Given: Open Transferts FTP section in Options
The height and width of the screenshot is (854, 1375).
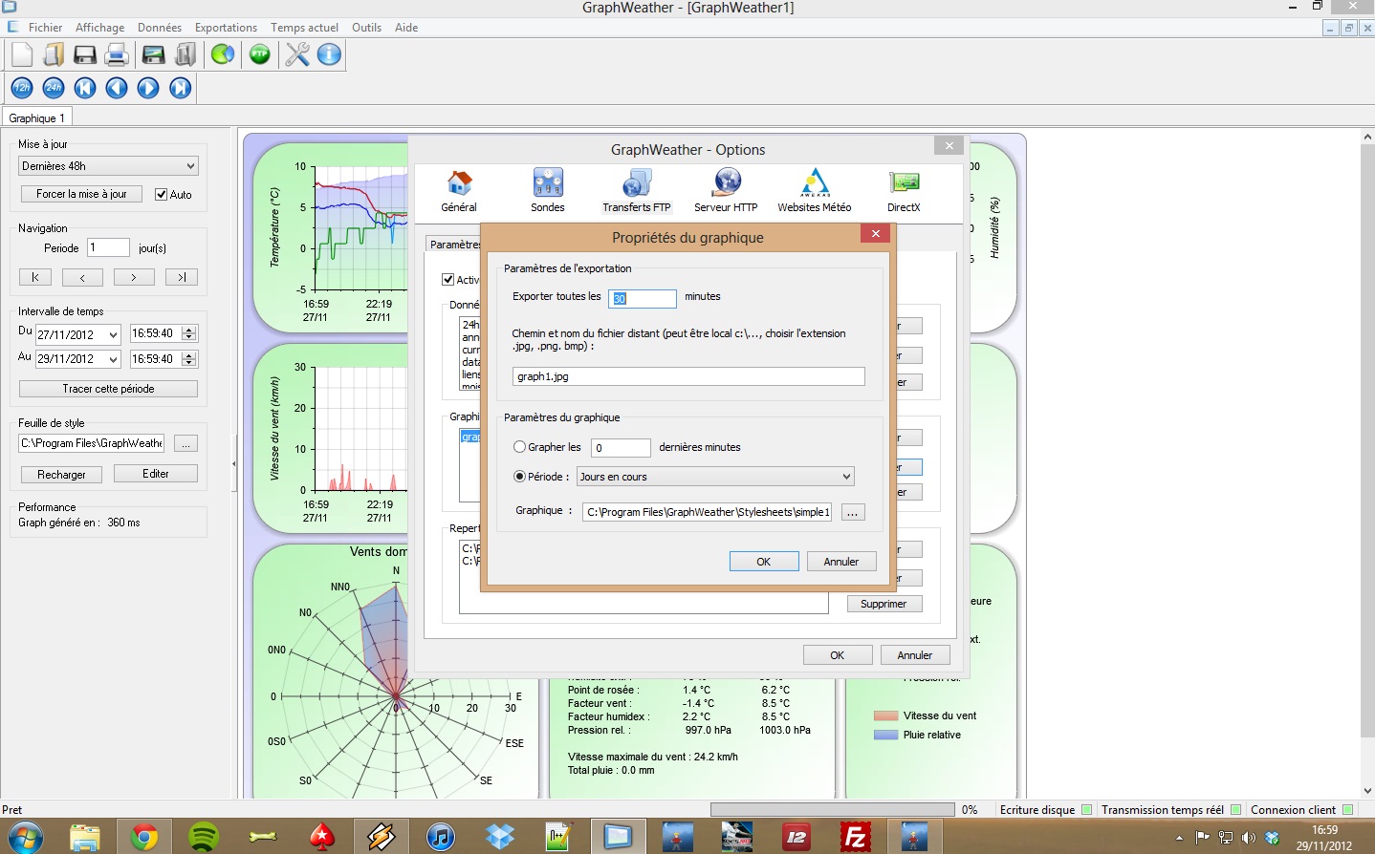Looking at the screenshot, I should 637,190.
